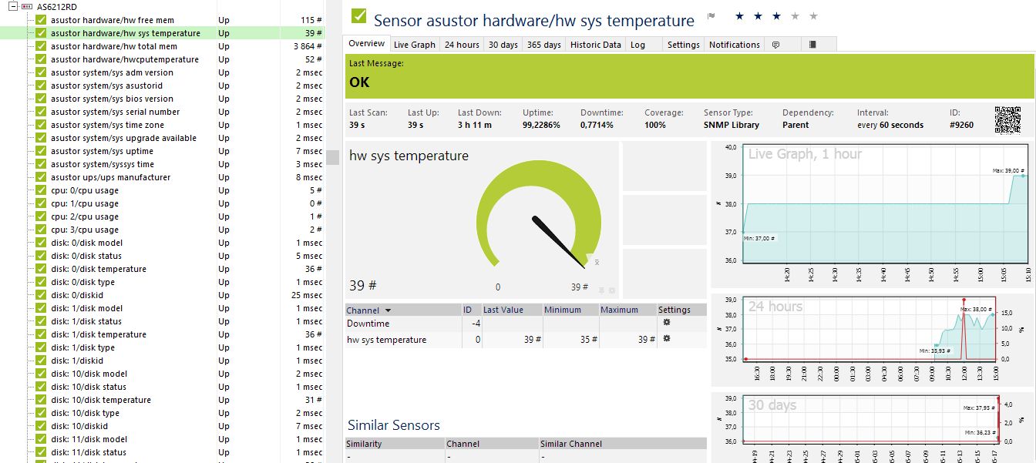Click the sensor QR code image

pyautogui.click(x=1007, y=119)
